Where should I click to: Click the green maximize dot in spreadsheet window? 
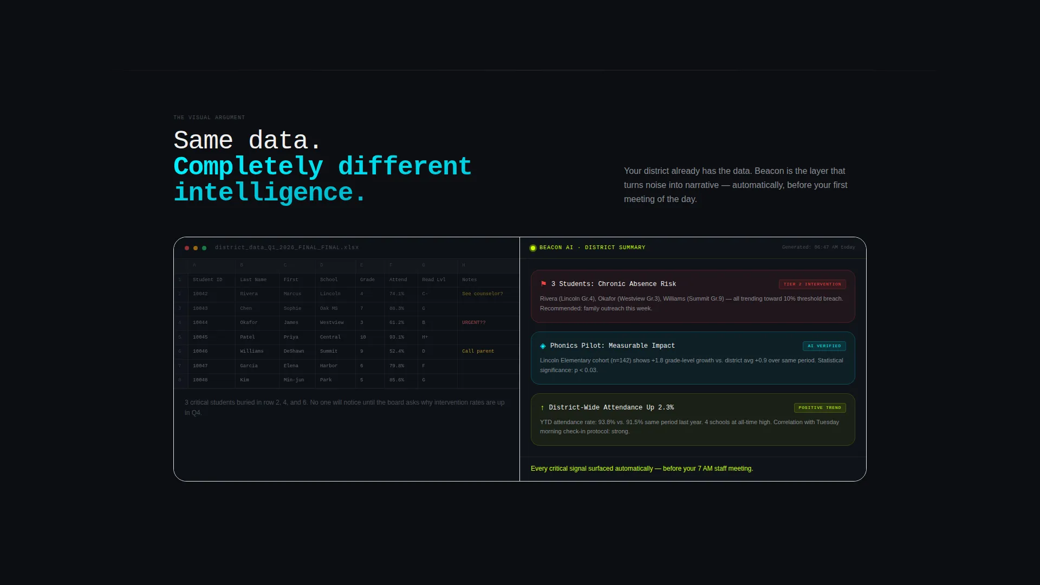click(x=204, y=248)
